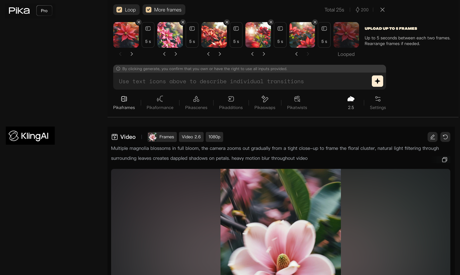
Task: Toggle the More frames checkbox
Action: click(149, 10)
